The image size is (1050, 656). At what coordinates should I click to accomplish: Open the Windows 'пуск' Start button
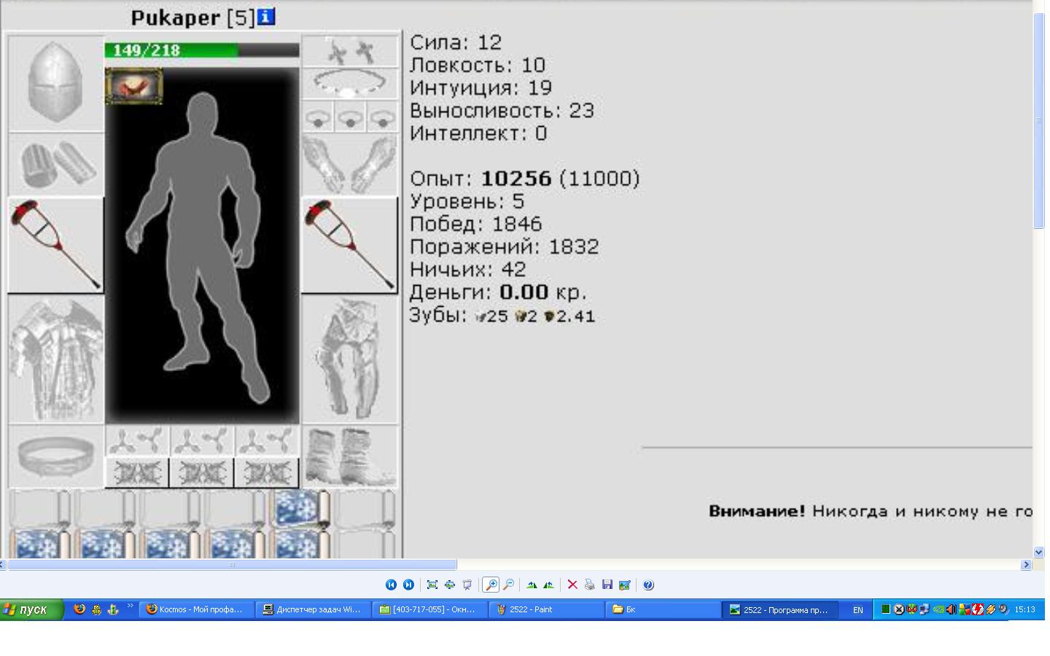coord(31,609)
